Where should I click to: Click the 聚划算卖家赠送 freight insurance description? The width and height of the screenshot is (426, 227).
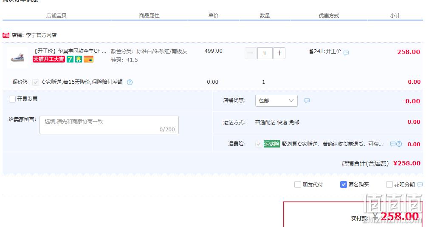tap(332, 144)
